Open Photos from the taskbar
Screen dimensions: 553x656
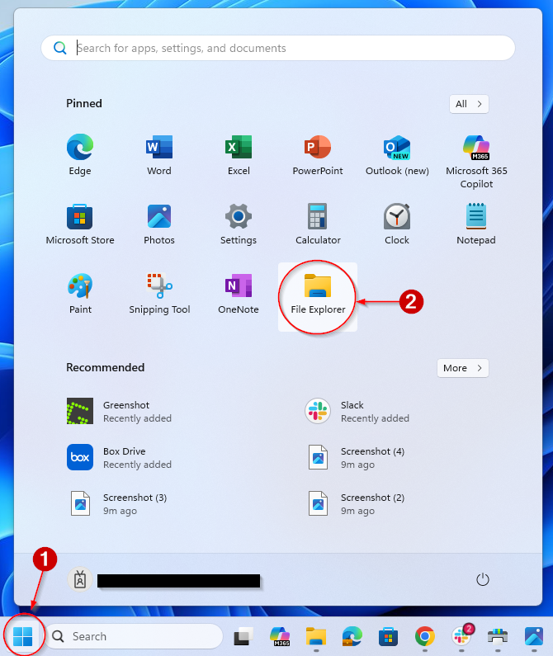tap(534, 636)
